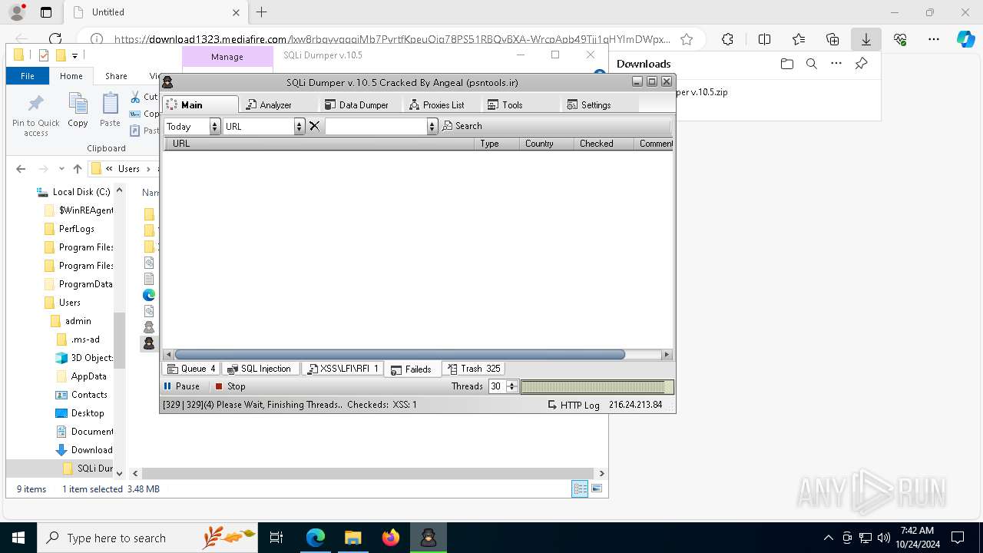Viewport: 983px width, 553px height.
Task: Open the HTTP Log
Action: [574, 405]
